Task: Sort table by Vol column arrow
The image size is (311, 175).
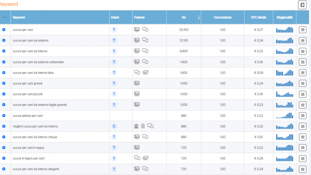Action: (199, 17)
